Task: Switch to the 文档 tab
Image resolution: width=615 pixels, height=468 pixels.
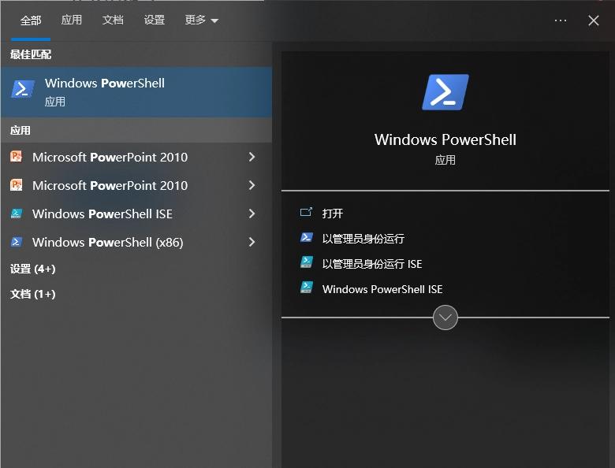Action: (x=113, y=20)
